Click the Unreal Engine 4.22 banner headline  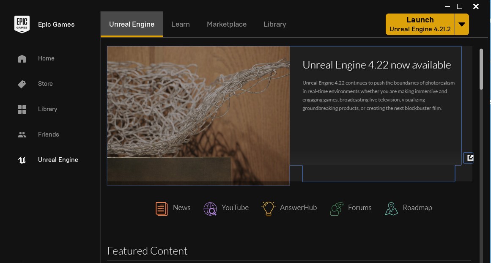tap(376, 65)
